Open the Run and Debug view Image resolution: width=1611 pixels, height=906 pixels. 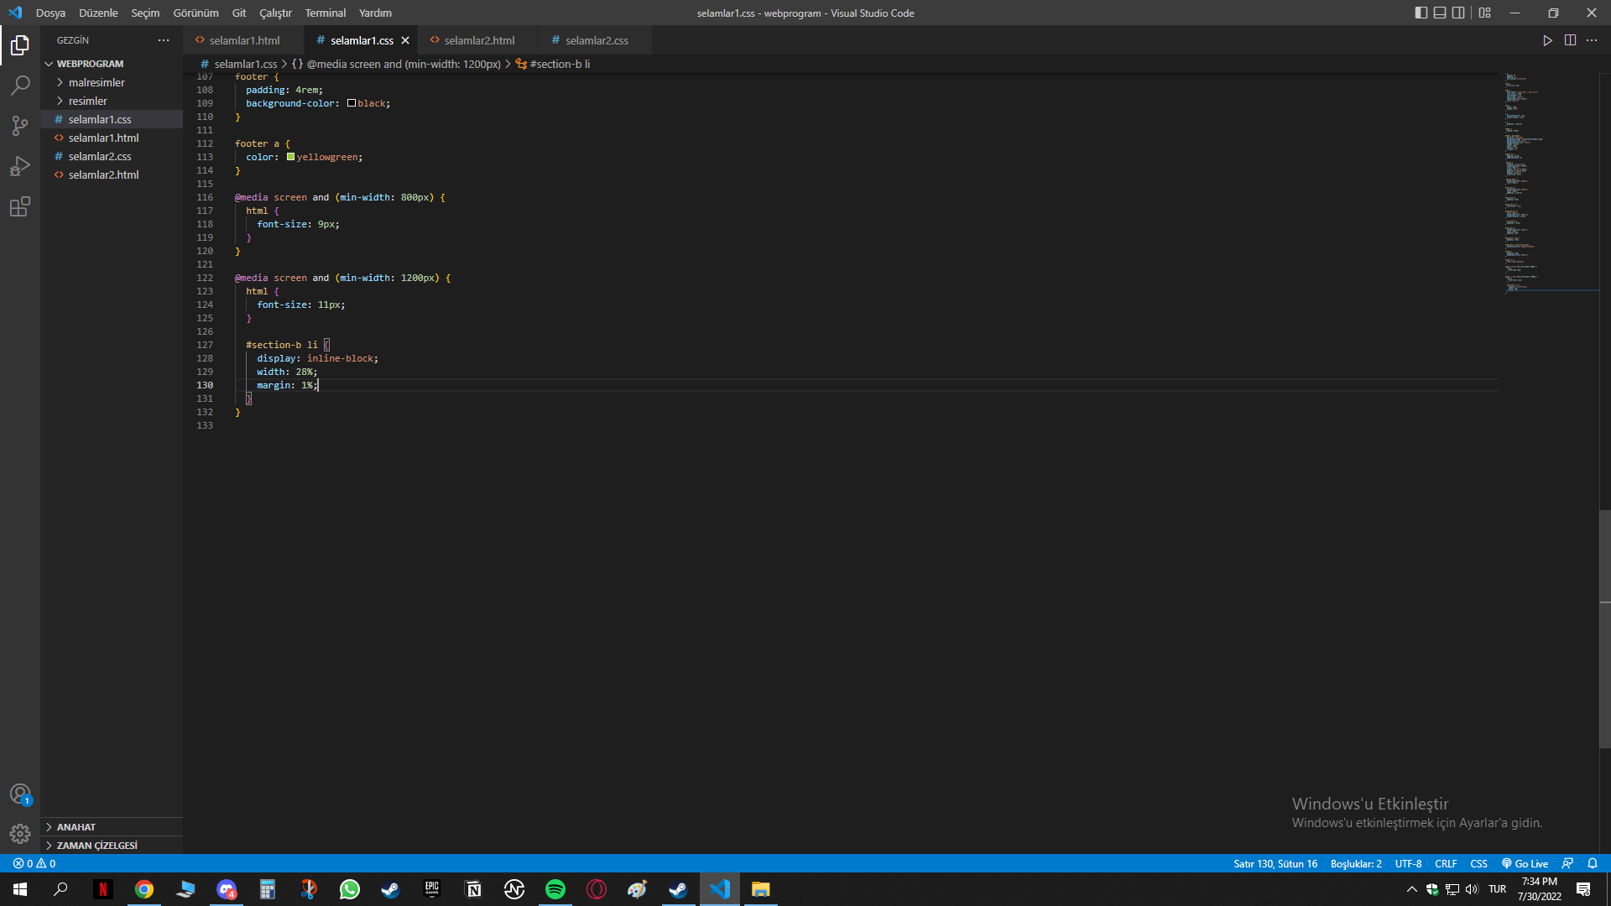[x=20, y=166]
